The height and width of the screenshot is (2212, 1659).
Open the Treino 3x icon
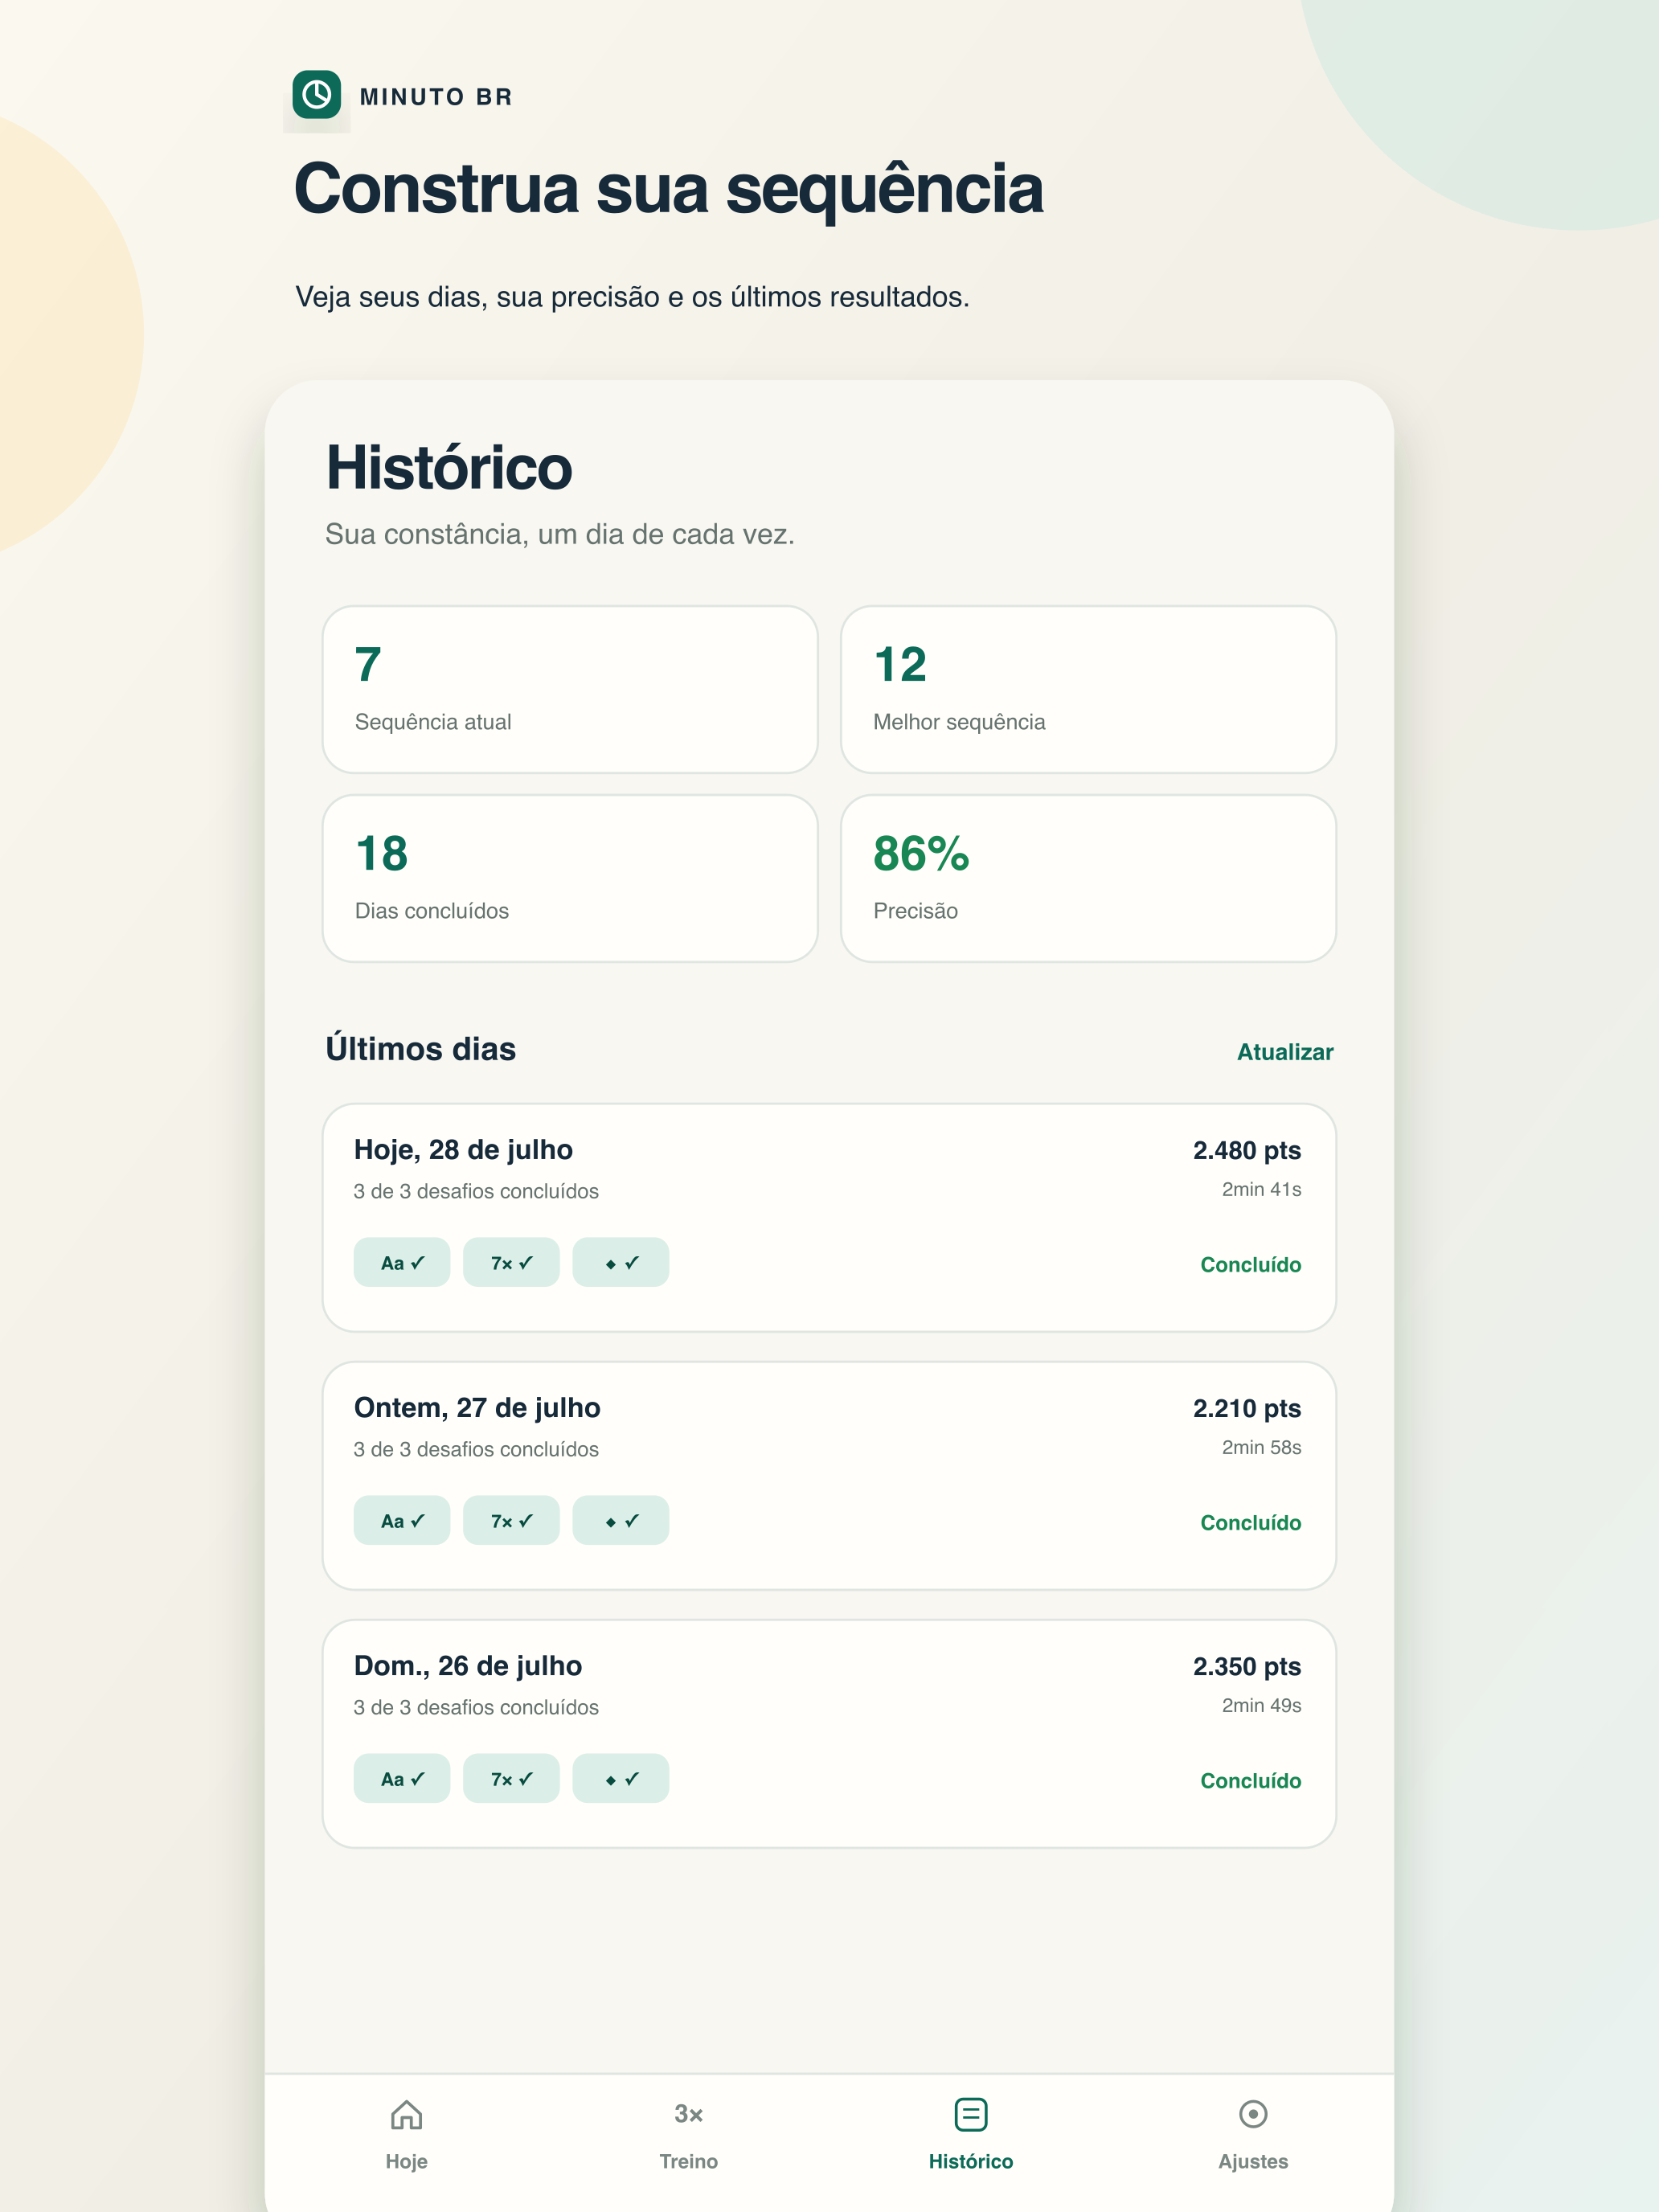[x=688, y=2114]
